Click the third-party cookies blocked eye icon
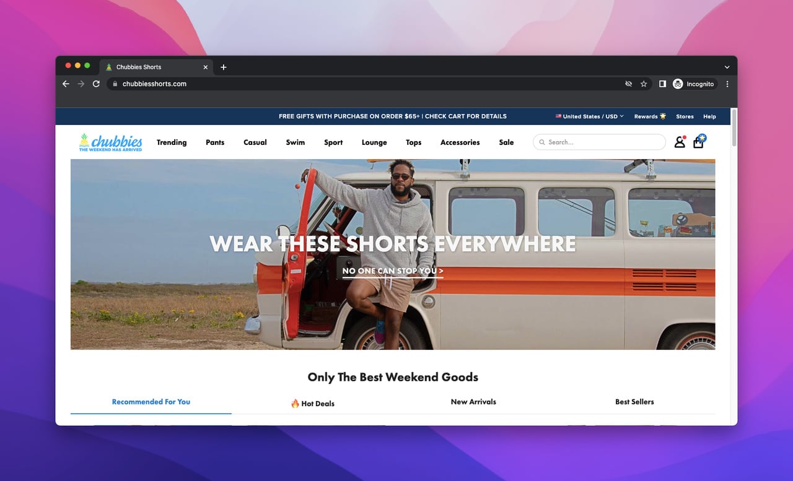793x481 pixels. (x=629, y=84)
